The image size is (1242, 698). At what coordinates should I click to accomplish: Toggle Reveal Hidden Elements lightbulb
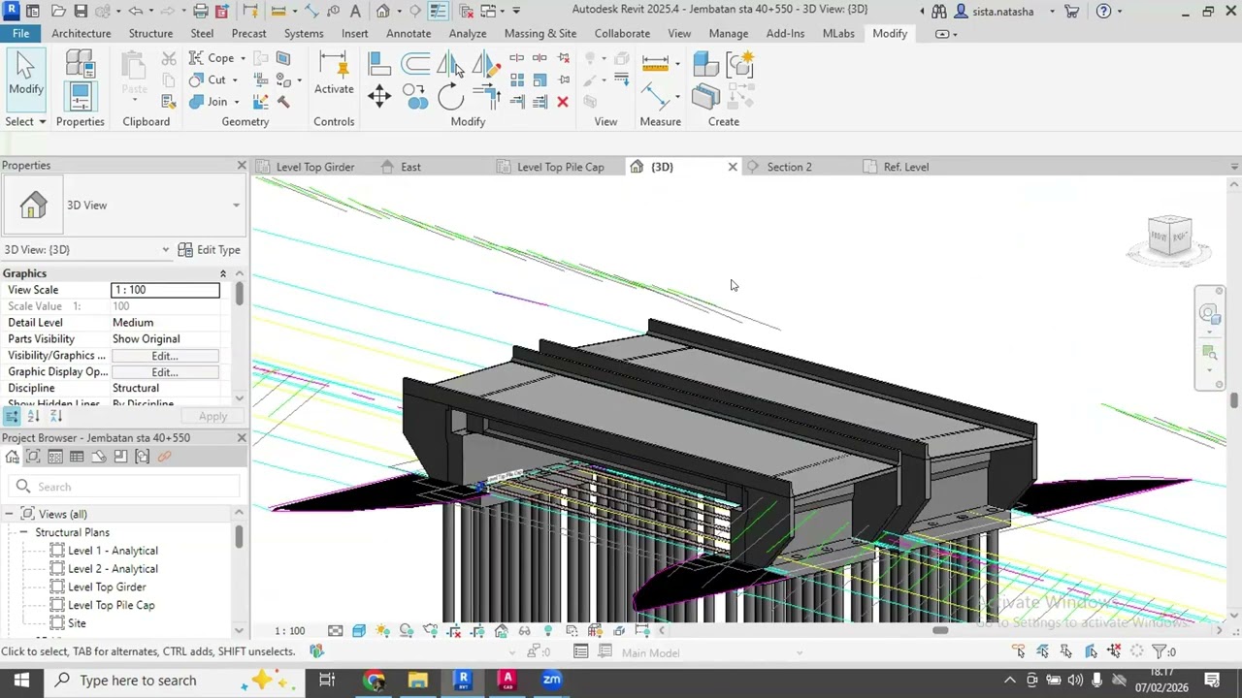pos(548,631)
